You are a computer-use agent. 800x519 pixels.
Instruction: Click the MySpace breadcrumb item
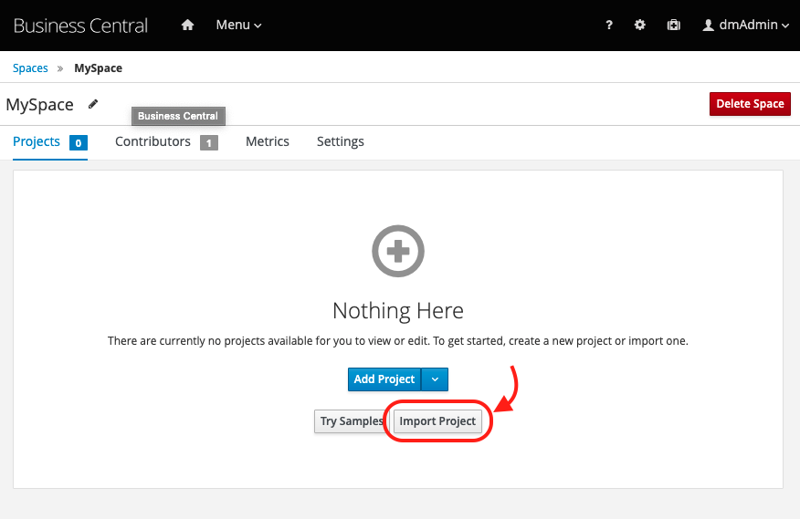pos(98,68)
